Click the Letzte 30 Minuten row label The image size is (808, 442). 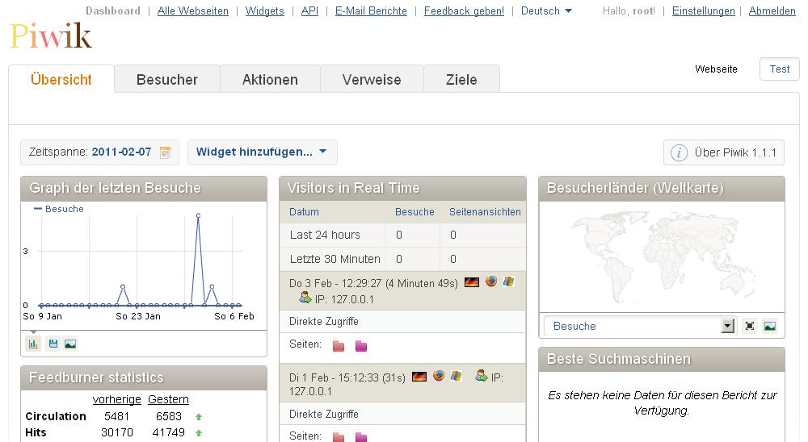click(x=335, y=259)
